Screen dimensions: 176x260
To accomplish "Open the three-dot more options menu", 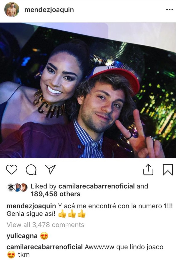I will (169, 10).
